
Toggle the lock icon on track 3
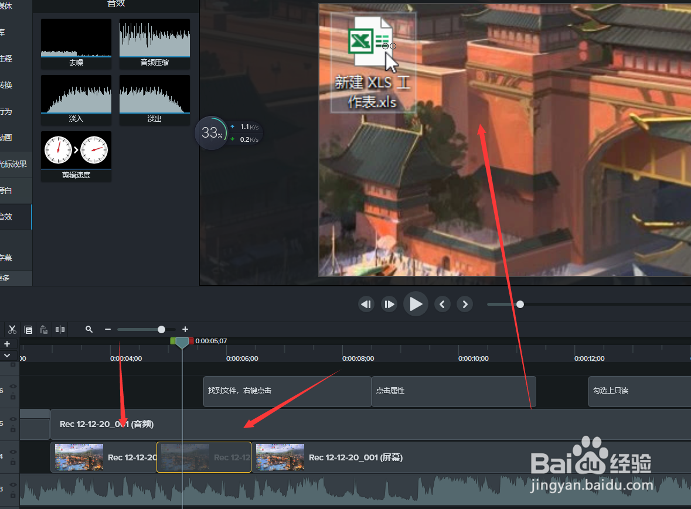point(13,495)
